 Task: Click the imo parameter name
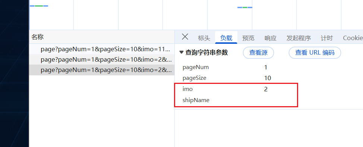(187, 89)
